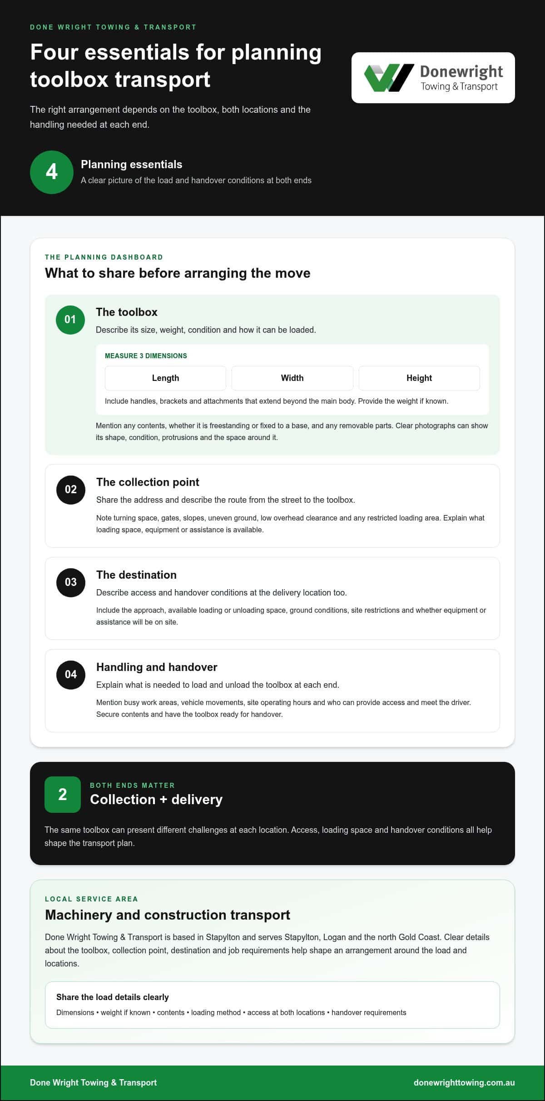This screenshot has width=545, height=1101.
Task: Click the Share the load details clearly box
Action: (x=272, y=1005)
